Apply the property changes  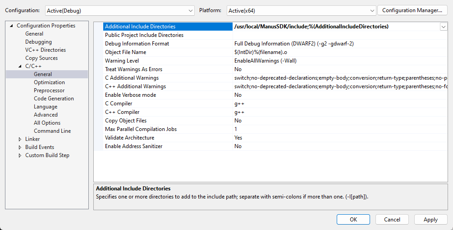[x=430, y=219]
